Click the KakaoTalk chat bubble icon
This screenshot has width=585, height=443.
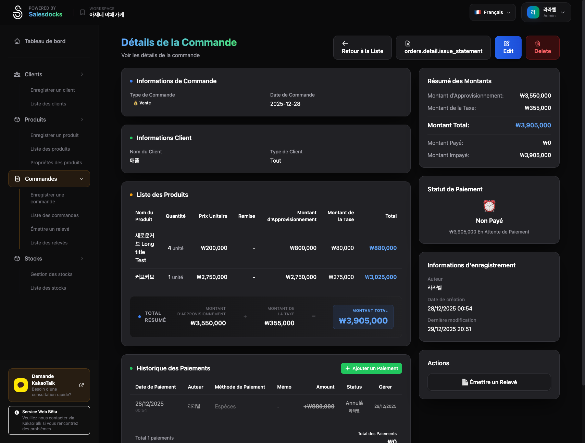point(21,385)
